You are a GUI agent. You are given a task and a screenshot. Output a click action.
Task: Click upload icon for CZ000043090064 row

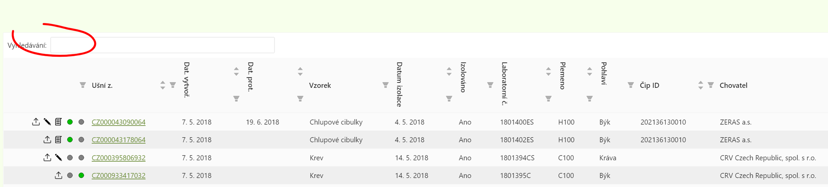[36, 122]
